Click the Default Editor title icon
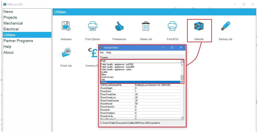258x133 pixels. 102,48
